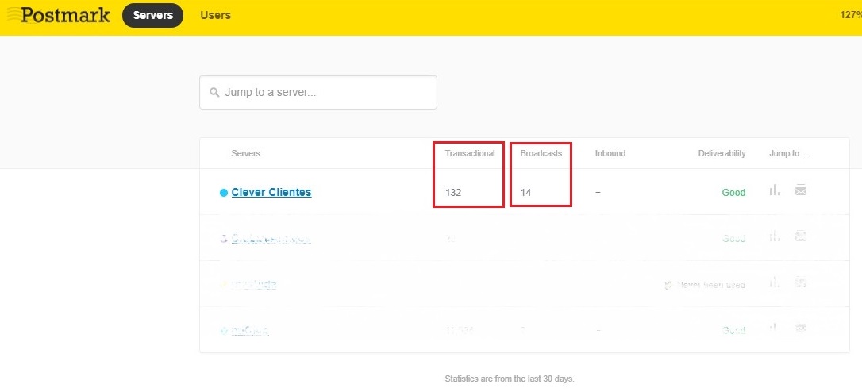Switch to the Users tab
The image size is (862, 392).
pos(216,15)
